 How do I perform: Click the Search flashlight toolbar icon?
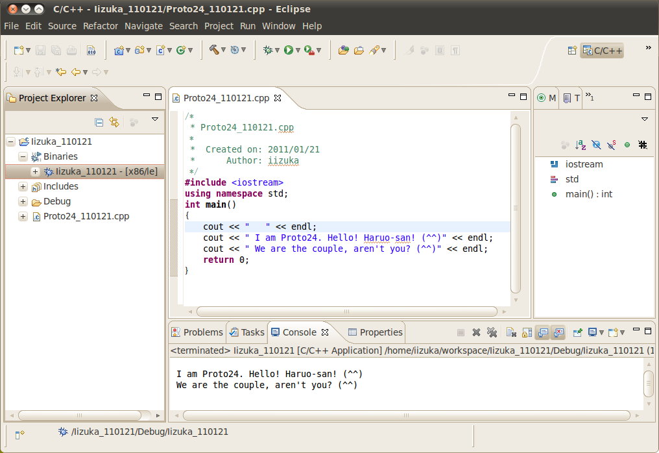click(374, 51)
